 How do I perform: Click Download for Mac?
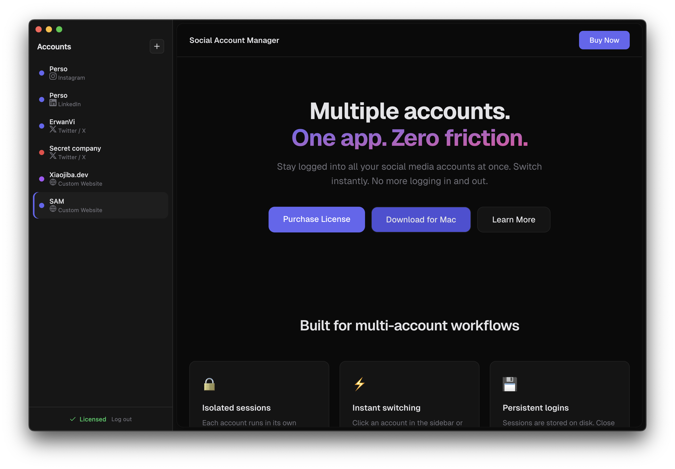(421, 219)
